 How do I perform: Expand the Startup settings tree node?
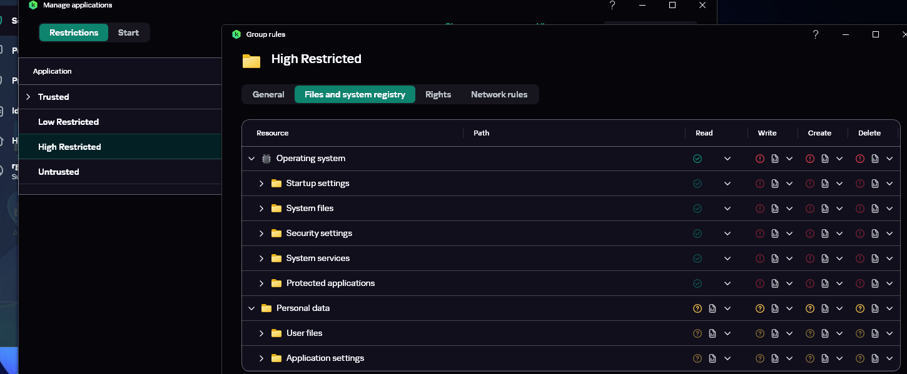coord(261,184)
